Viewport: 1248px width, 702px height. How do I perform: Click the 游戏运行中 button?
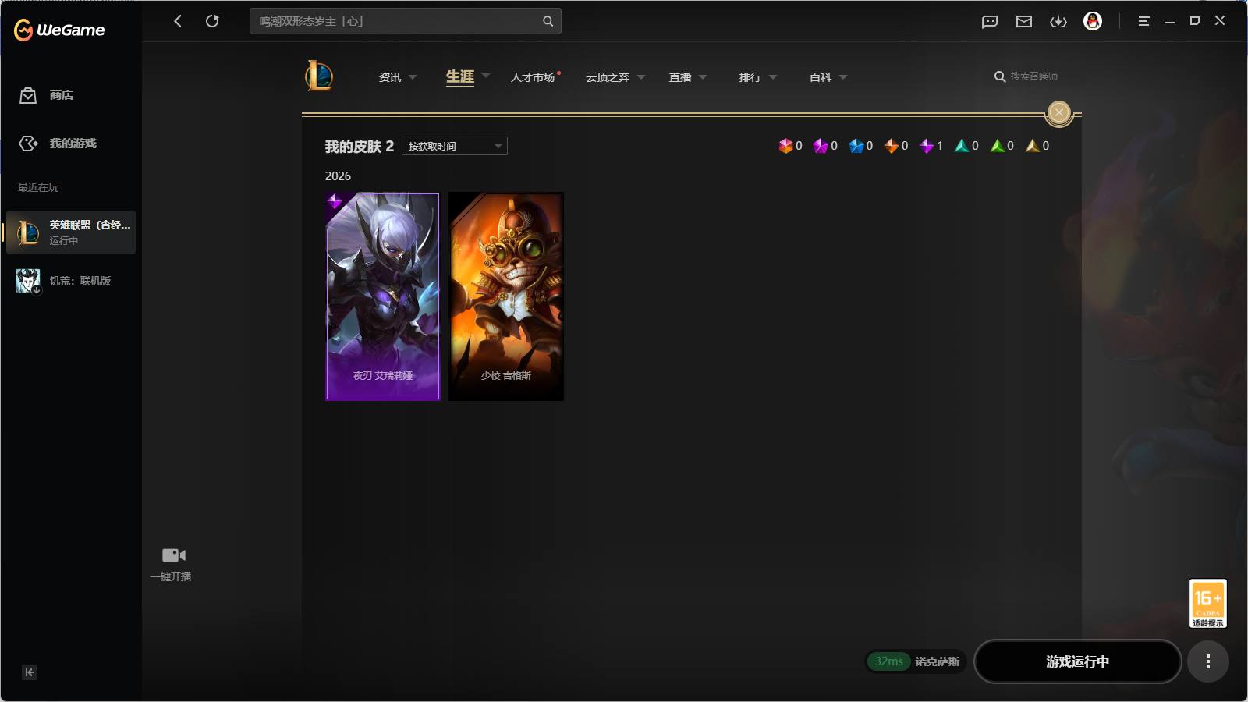pos(1077,661)
